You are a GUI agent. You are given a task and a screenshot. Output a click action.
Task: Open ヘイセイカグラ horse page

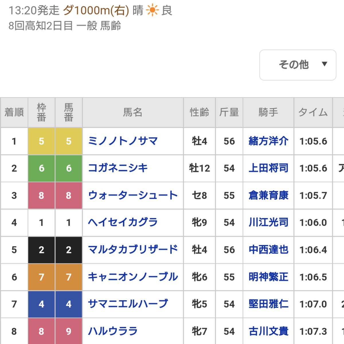123,222
